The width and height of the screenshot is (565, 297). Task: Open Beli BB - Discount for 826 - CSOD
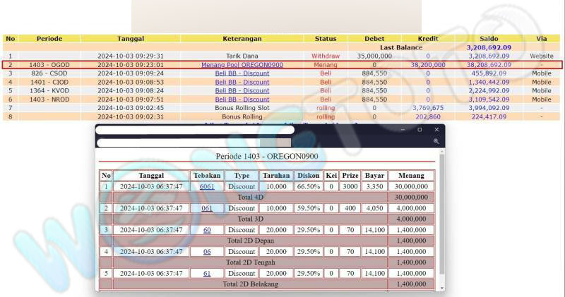pos(242,73)
